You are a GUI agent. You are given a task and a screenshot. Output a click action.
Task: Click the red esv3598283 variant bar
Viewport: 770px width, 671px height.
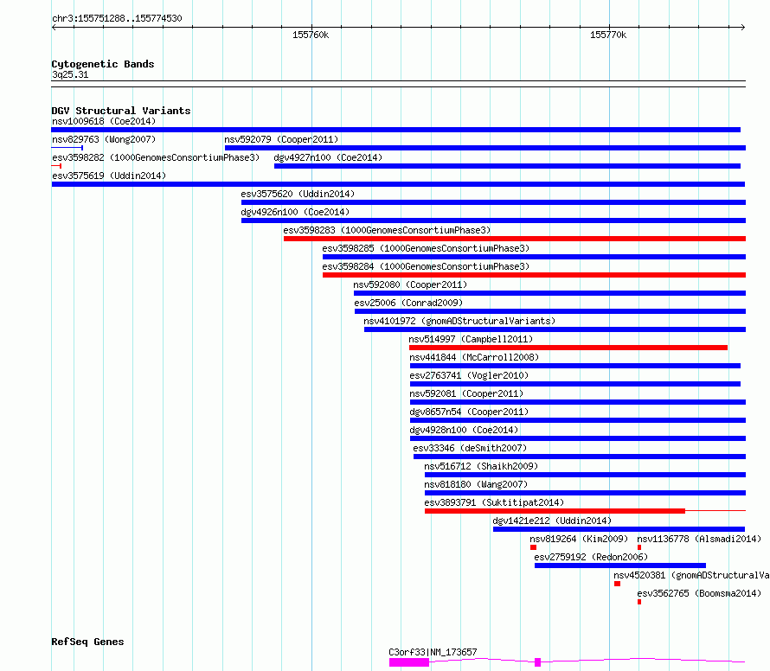(x=515, y=239)
